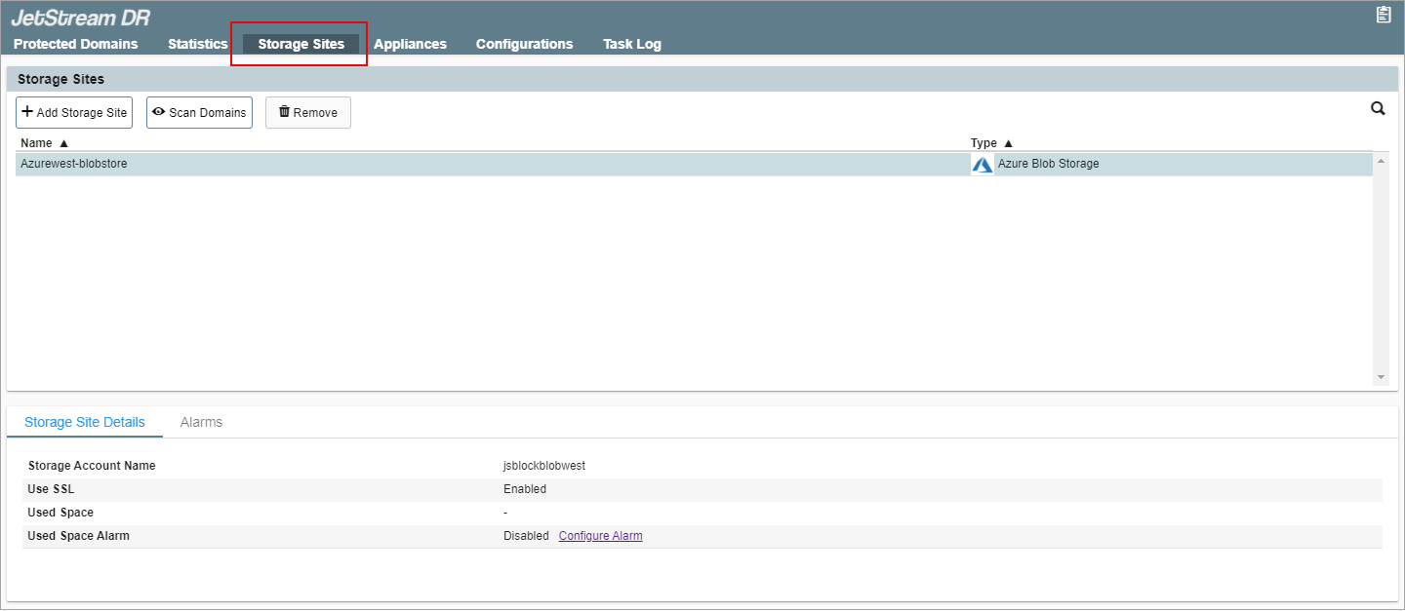Click the clipboard icon in header

(1384, 15)
